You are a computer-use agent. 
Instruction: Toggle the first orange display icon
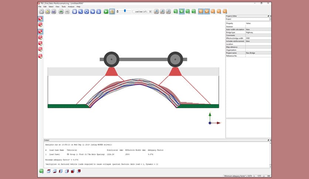201,11
